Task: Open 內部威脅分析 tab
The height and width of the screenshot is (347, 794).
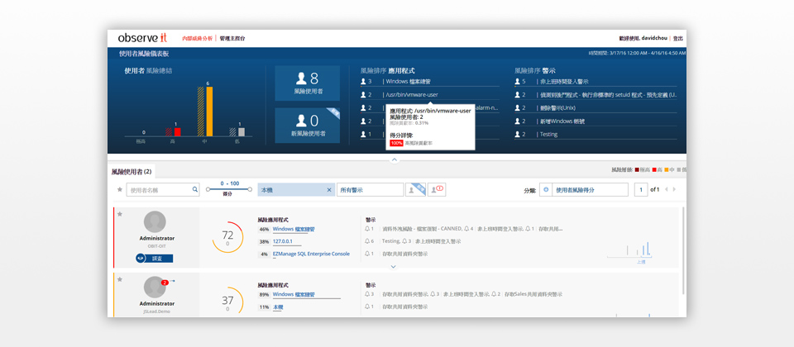Action: coord(197,39)
